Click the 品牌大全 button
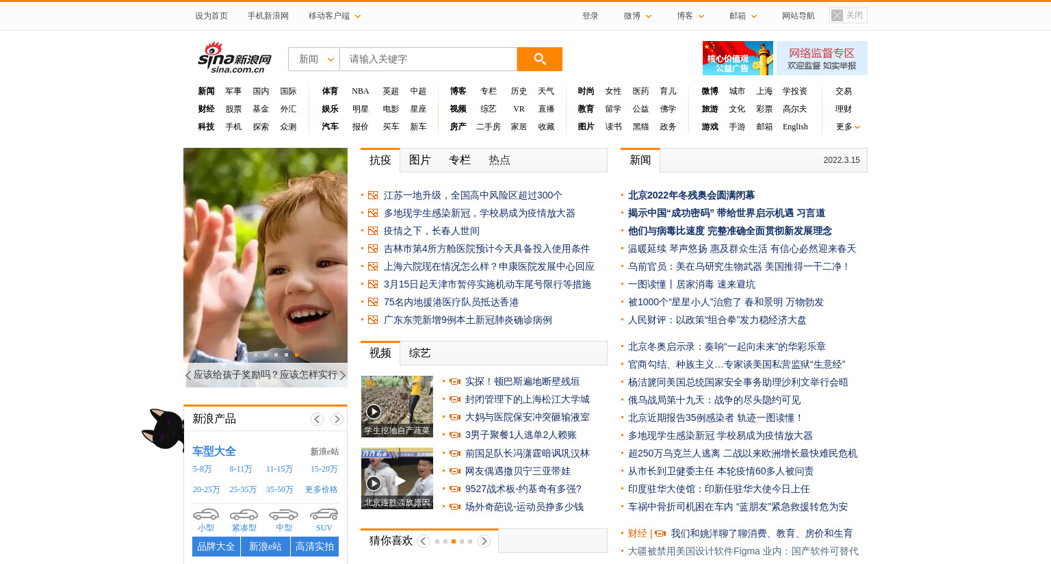Viewport: 1051px width, 564px height. [216, 547]
